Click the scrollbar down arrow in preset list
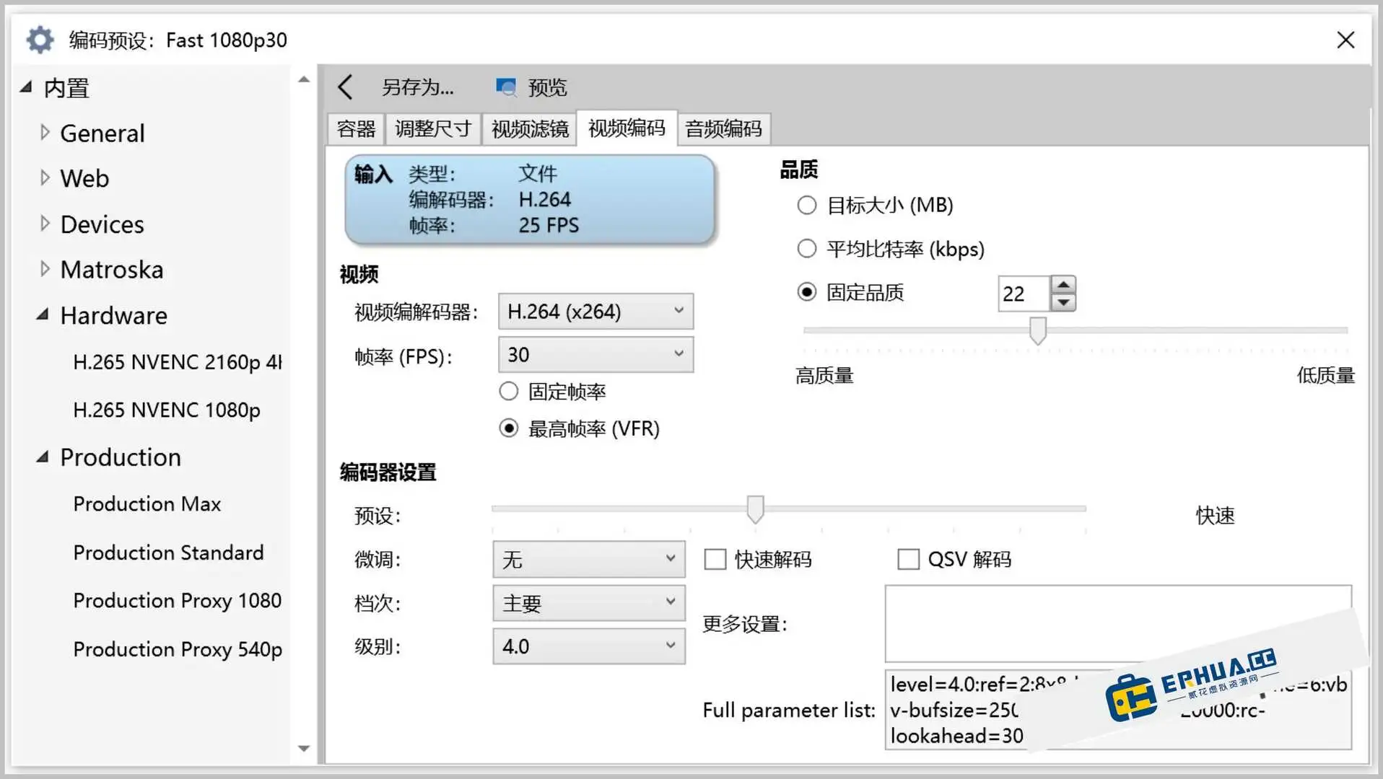Screen dimensions: 1383x779 click(303, 749)
